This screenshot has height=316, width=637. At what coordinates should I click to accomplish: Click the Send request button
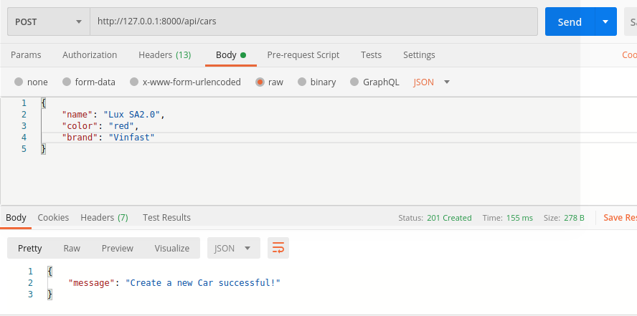[569, 21]
